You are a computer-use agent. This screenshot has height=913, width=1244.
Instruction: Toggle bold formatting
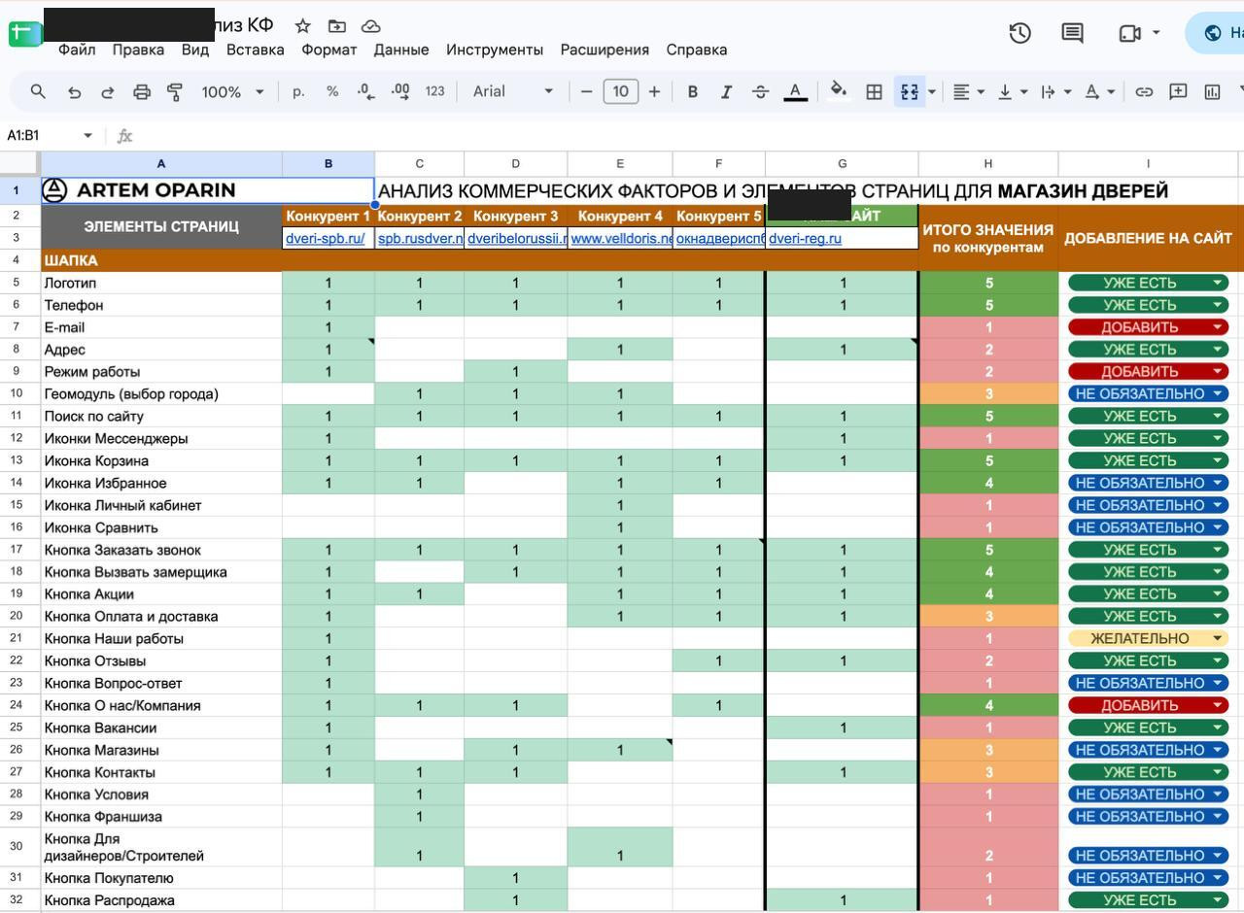pyautogui.click(x=692, y=91)
